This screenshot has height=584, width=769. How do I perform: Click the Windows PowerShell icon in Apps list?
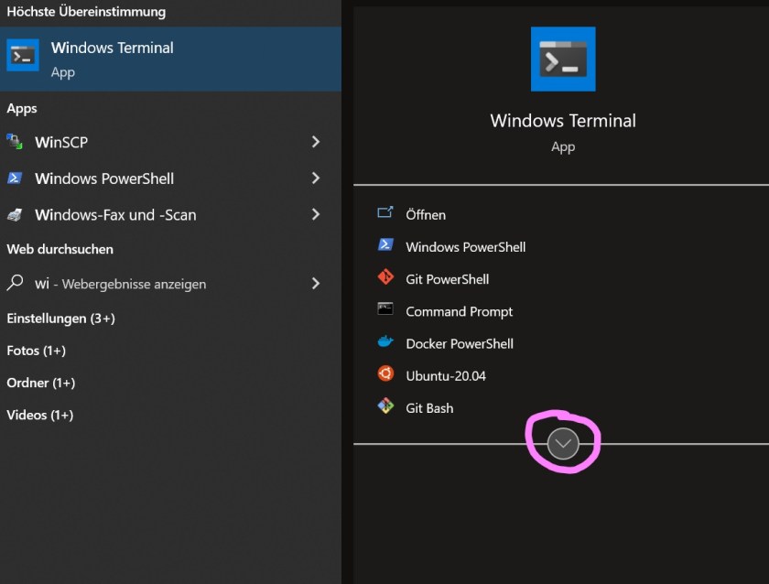coord(15,178)
